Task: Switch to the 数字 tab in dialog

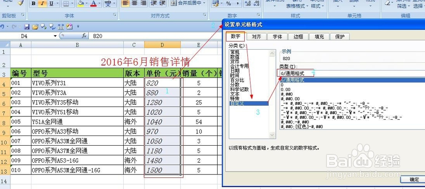Action: coord(235,36)
